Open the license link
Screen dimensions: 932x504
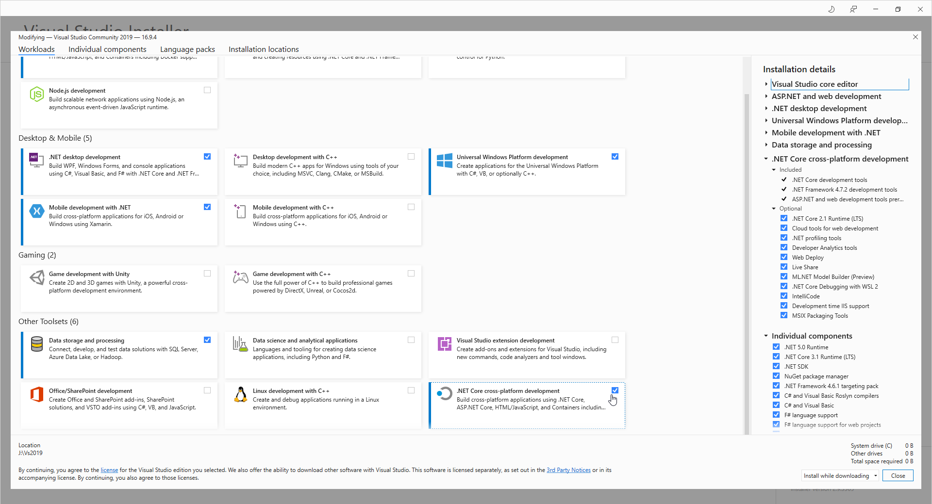(109, 470)
